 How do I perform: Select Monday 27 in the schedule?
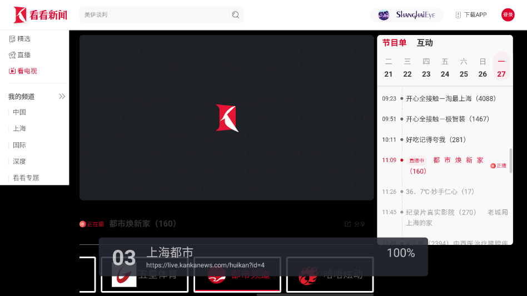tap(501, 67)
